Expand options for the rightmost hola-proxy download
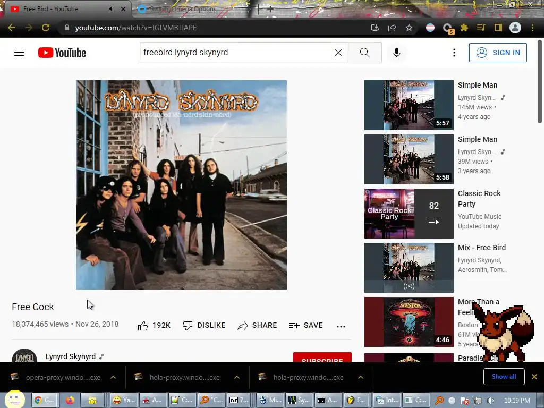 pyautogui.click(x=361, y=377)
